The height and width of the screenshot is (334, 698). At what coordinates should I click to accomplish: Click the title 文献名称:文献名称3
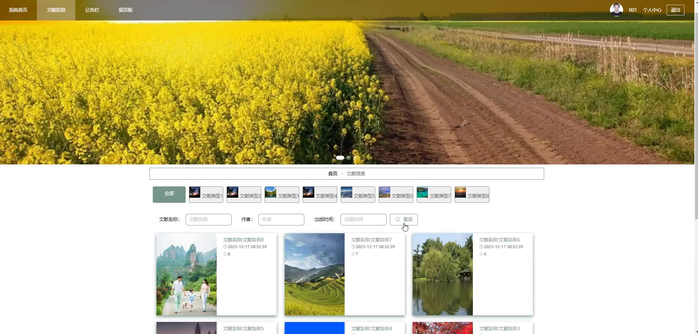click(x=500, y=329)
